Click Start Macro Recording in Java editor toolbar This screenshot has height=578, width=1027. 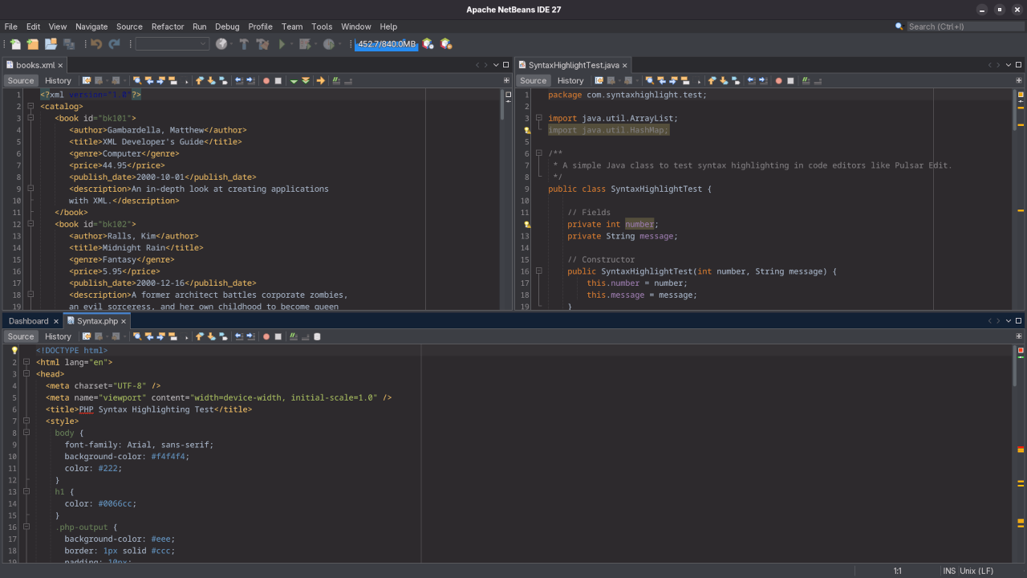tap(778, 80)
